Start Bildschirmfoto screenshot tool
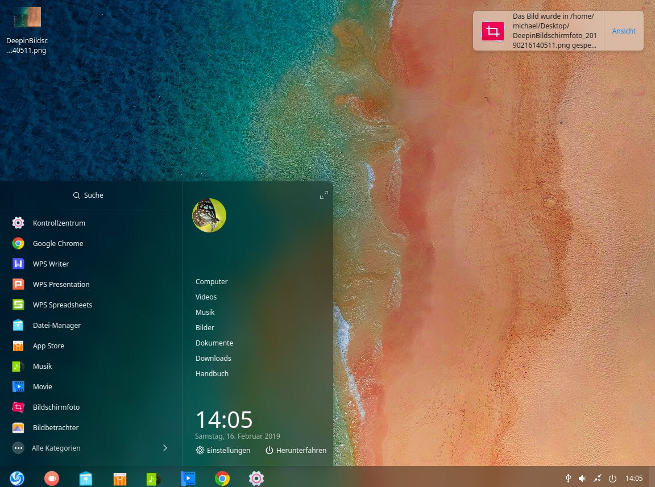655x487 pixels. [x=90, y=407]
